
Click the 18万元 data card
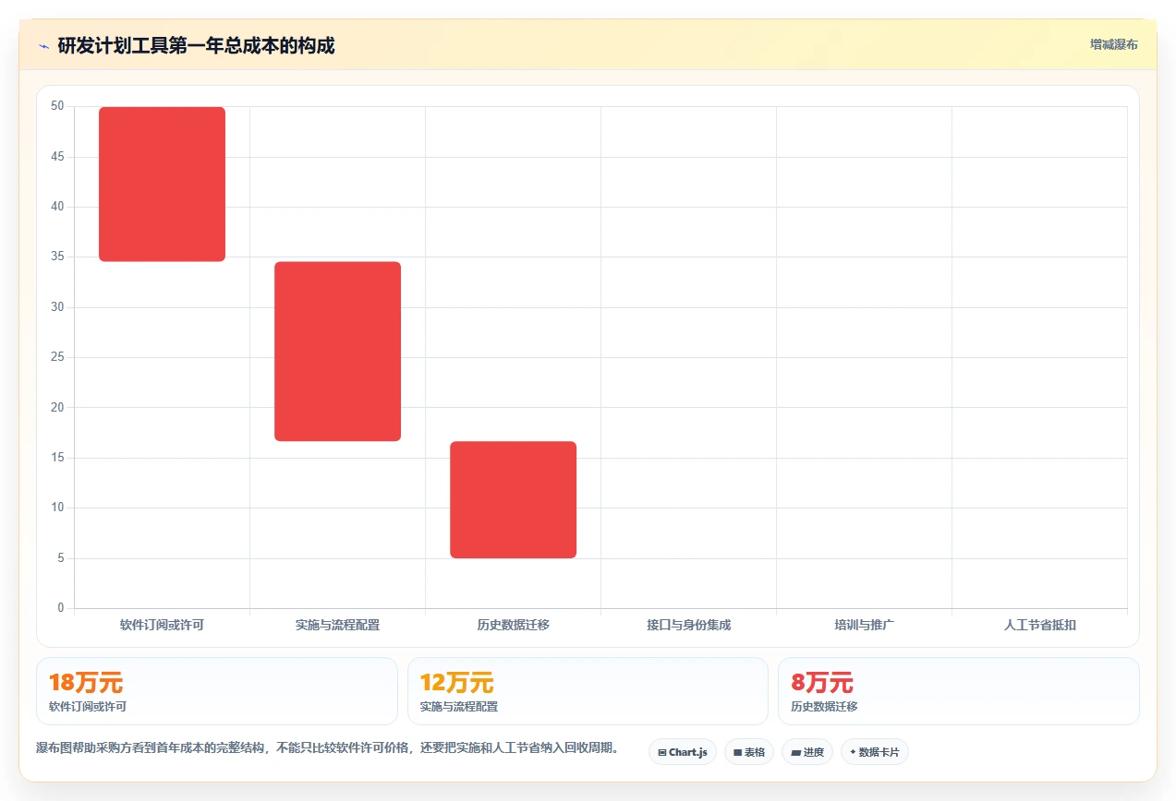217,691
